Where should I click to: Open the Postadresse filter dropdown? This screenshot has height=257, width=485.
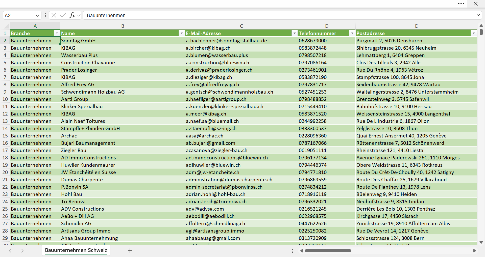474,33
